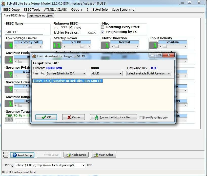The height and width of the screenshot is (176, 207).
Task: Click left arrow of Governor P-Gain slider
Action: tap(16, 76)
